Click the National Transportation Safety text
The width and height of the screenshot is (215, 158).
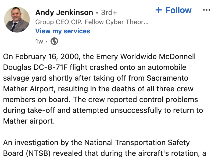click(137, 143)
